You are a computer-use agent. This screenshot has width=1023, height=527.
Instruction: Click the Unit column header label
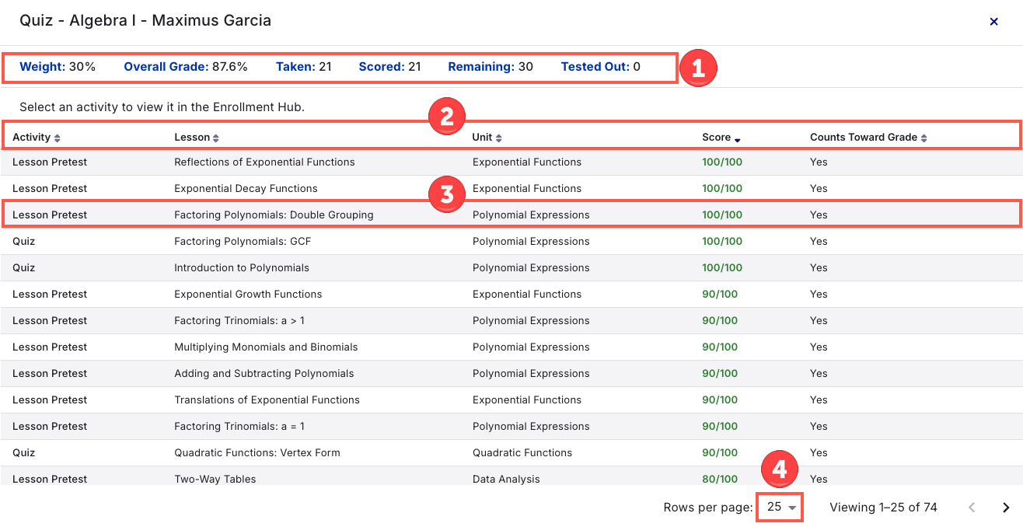point(482,138)
